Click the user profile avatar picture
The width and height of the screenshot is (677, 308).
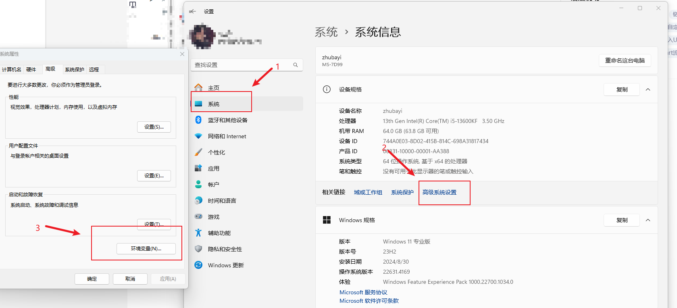[x=203, y=37]
